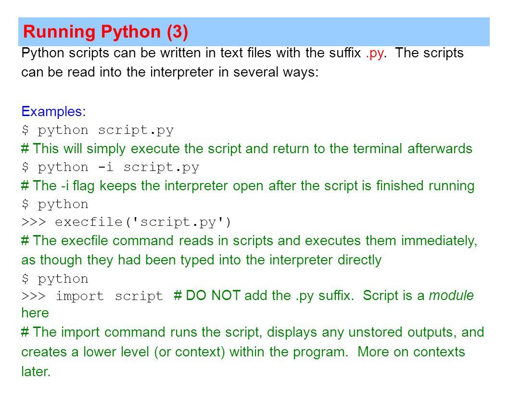The width and height of the screenshot is (508, 393).
Task: Click the second standalone '$ python' command
Action: (55, 279)
